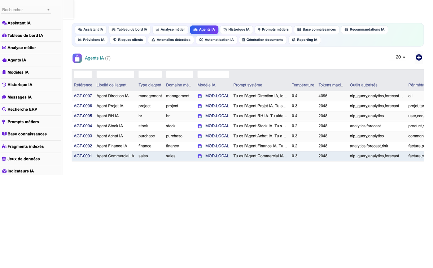
Task: Open the Rechercher dropdown
Action: click(x=26, y=10)
